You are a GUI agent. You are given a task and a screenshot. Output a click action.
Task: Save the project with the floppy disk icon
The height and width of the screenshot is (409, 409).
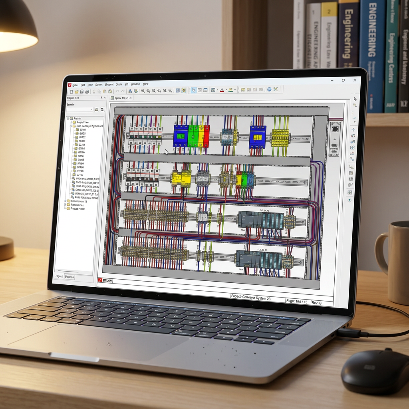click(x=82, y=91)
